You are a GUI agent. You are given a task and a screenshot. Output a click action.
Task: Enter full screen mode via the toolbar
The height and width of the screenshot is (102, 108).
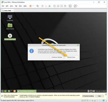(61, 6)
